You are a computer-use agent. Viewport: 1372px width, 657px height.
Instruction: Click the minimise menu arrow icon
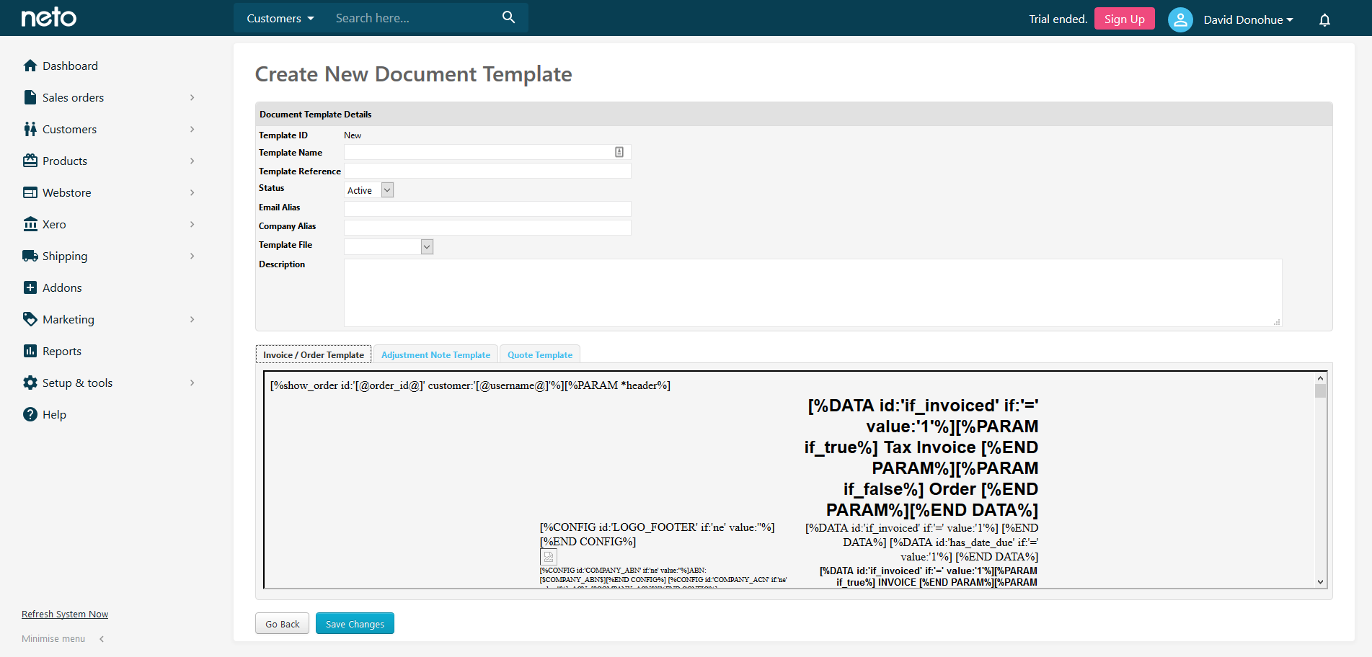click(x=102, y=639)
